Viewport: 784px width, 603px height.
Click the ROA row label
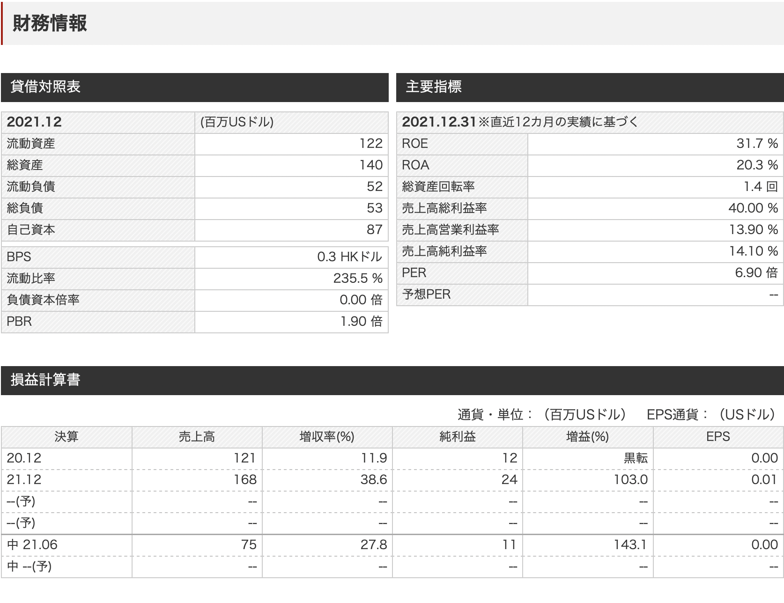coord(462,165)
